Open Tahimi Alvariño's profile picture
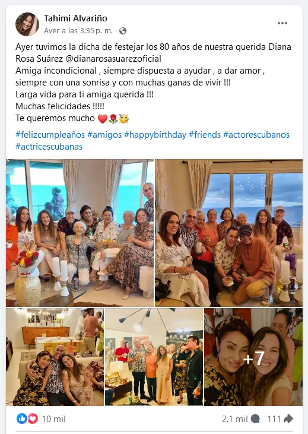 [x=27, y=24]
